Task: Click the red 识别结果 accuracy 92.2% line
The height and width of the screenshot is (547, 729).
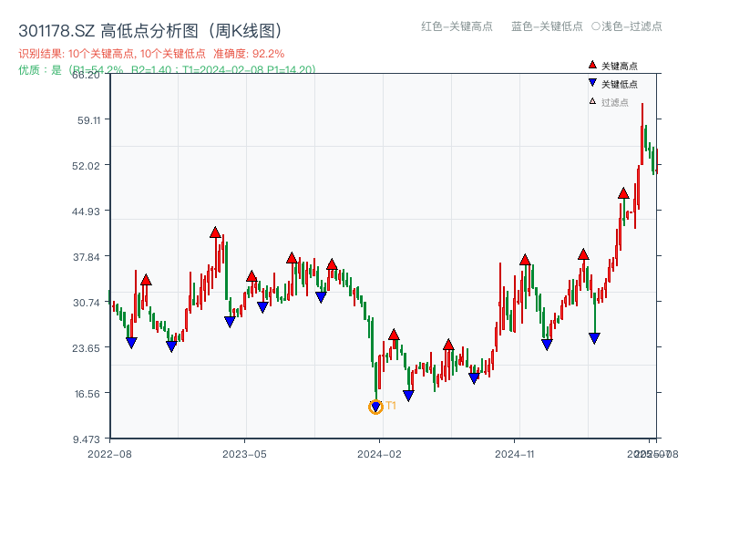Action: pos(151,54)
